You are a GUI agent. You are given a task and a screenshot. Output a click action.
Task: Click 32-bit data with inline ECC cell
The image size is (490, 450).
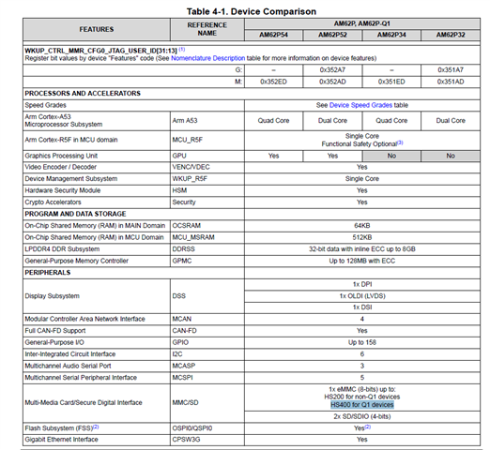[362, 249]
